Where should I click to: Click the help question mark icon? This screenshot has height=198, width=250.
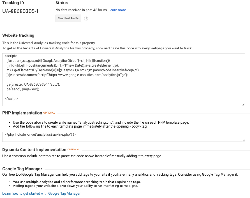pyautogui.click(x=86, y=18)
